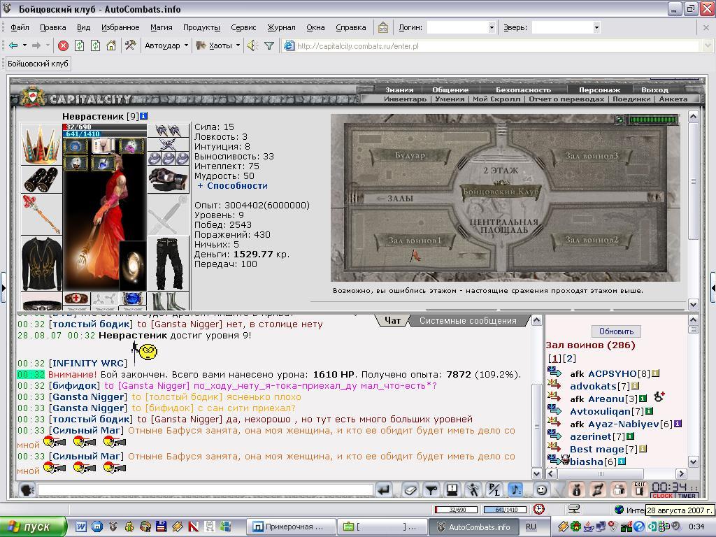Click the money bag icon
Viewport: 716px width, 537px height.
(576, 490)
